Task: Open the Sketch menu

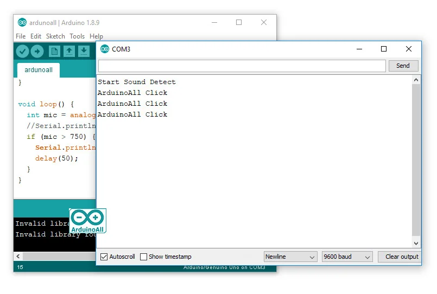Action: point(55,36)
